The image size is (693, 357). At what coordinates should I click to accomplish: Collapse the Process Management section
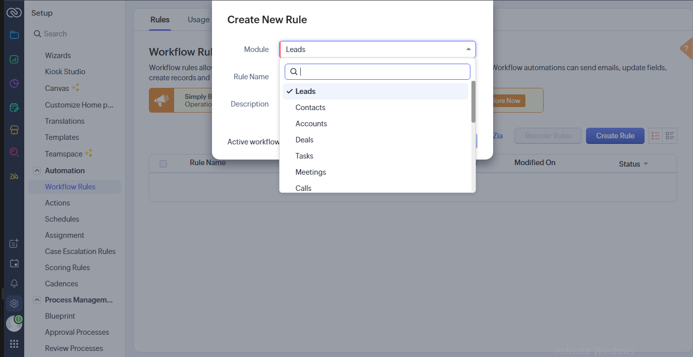tap(37, 300)
